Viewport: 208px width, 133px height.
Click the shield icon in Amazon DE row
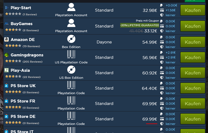(x=162, y=47)
